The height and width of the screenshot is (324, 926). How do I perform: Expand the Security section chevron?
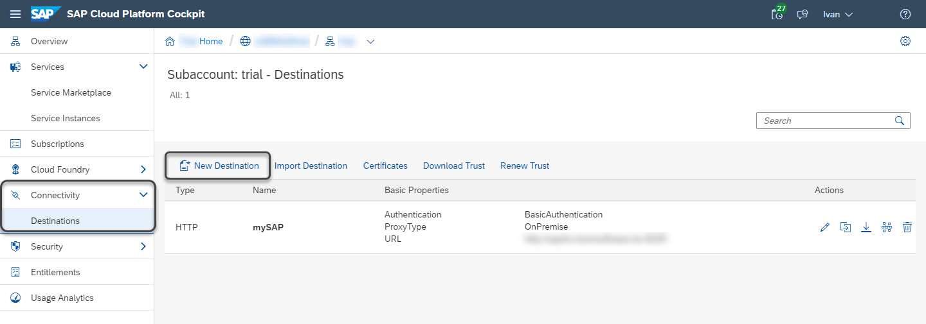coord(143,246)
